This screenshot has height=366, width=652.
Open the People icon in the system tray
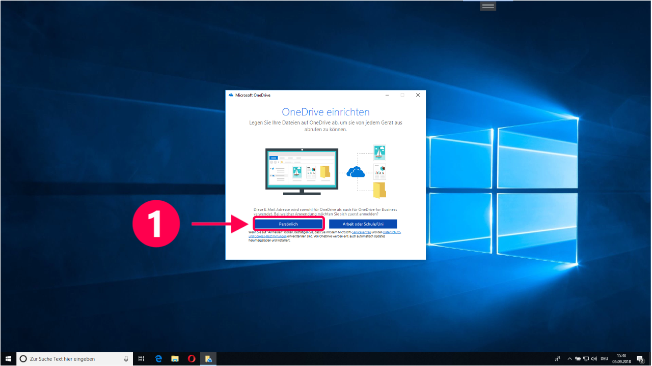coord(558,359)
